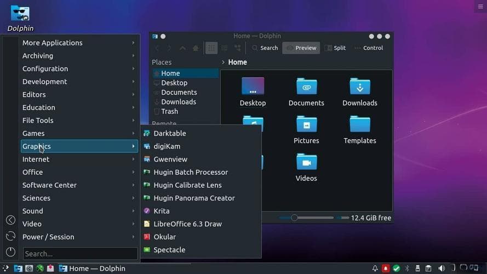487x274 pixels.
Task: Open the Documents folder icon
Action: [x=306, y=92]
